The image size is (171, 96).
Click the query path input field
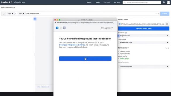click(x=91, y=14)
